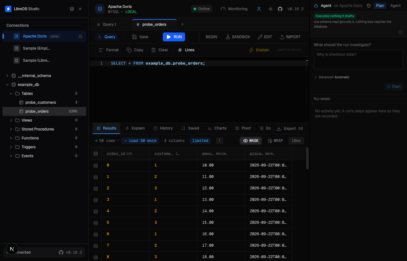Click the user profile icon
Viewport: 407px width, 261px height.
pyautogui.click(x=259, y=9)
